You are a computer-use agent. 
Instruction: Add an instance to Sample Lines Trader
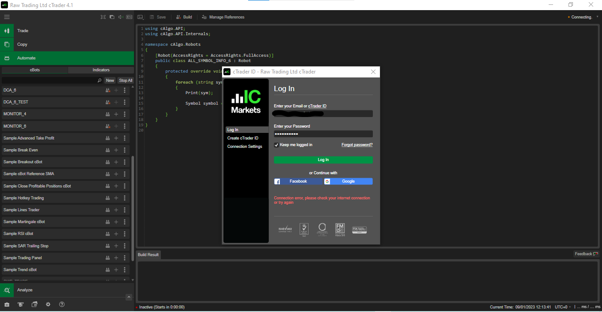pos(116,210)
